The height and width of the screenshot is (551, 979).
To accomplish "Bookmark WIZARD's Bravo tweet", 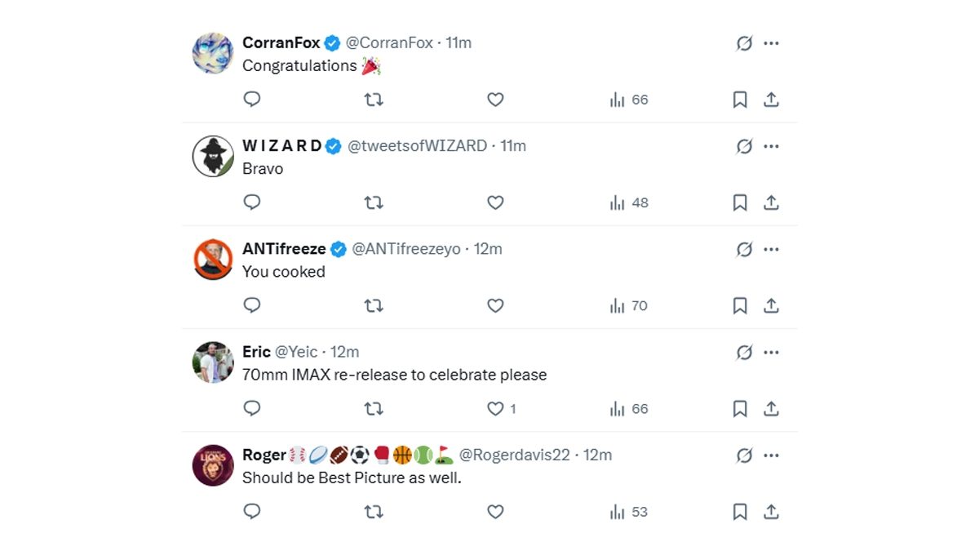I will click(740, 202).
